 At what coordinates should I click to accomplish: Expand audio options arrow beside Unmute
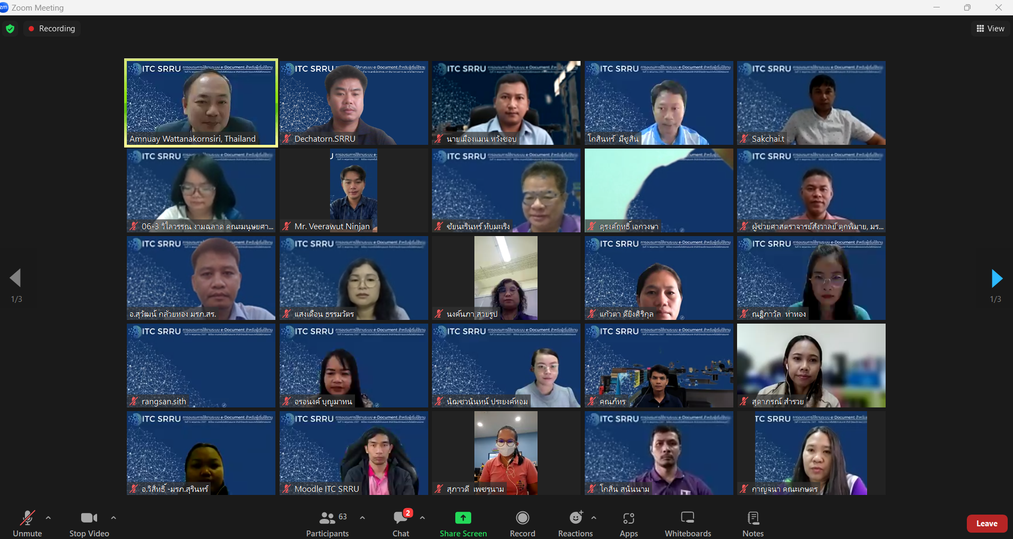[x=48, y=518]
